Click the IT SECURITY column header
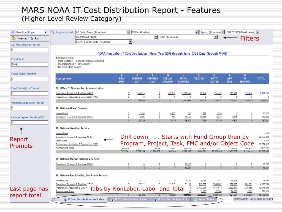 245,79
